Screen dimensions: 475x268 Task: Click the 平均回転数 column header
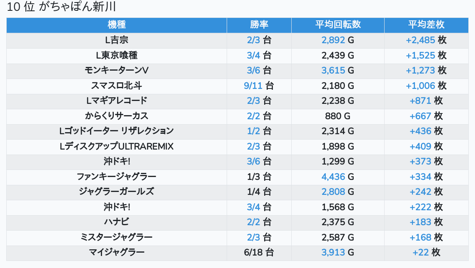click(x=338, y=25)
